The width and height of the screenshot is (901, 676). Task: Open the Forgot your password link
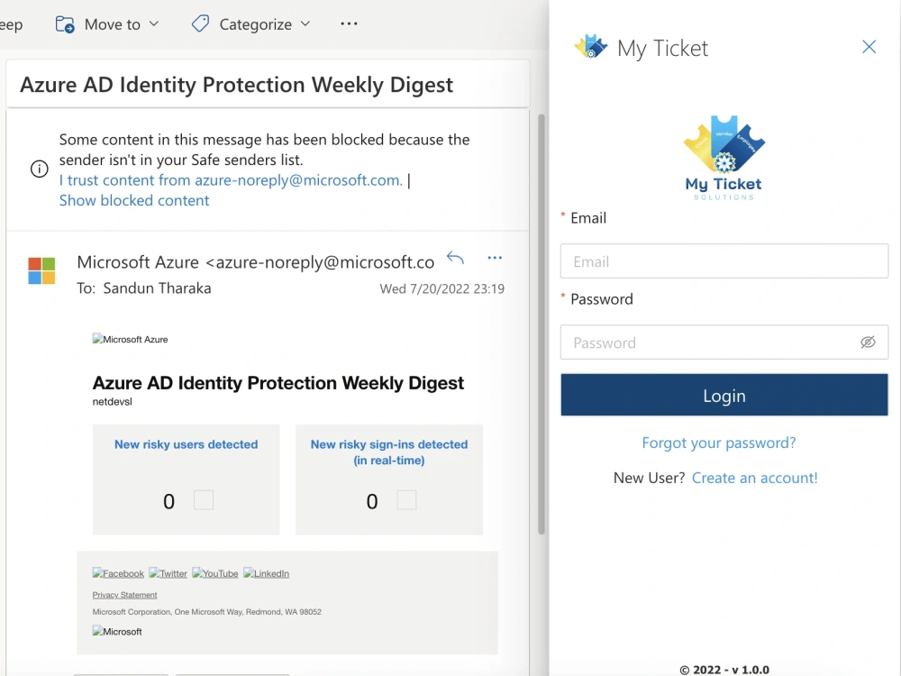pyautogui.click(x=718, y=443)
